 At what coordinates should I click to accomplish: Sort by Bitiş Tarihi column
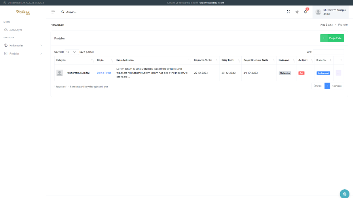click(x=231, y=60)
